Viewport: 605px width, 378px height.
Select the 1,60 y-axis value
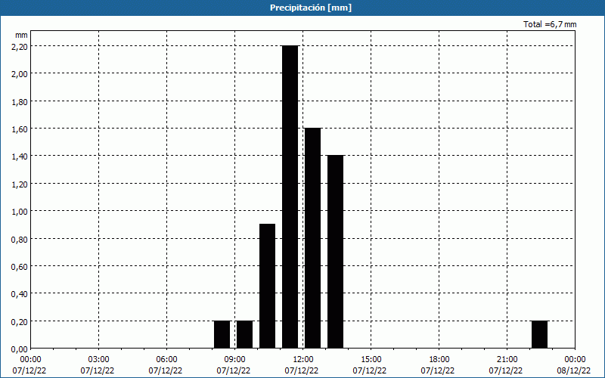tap(20, 129)
